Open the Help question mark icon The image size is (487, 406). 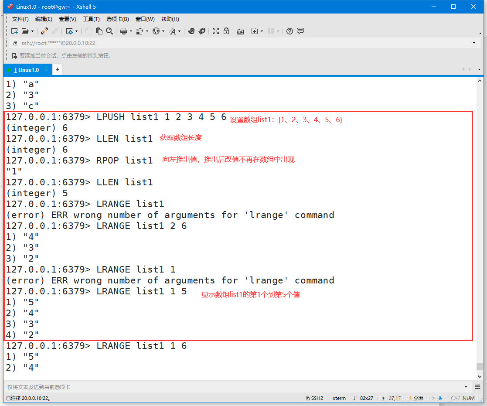[x=289, y=31]
